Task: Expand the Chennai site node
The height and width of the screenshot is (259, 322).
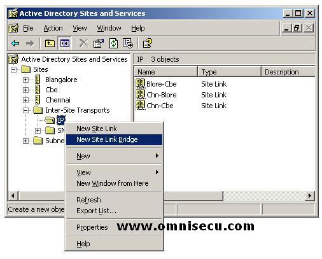Action: tap(25, 100)
